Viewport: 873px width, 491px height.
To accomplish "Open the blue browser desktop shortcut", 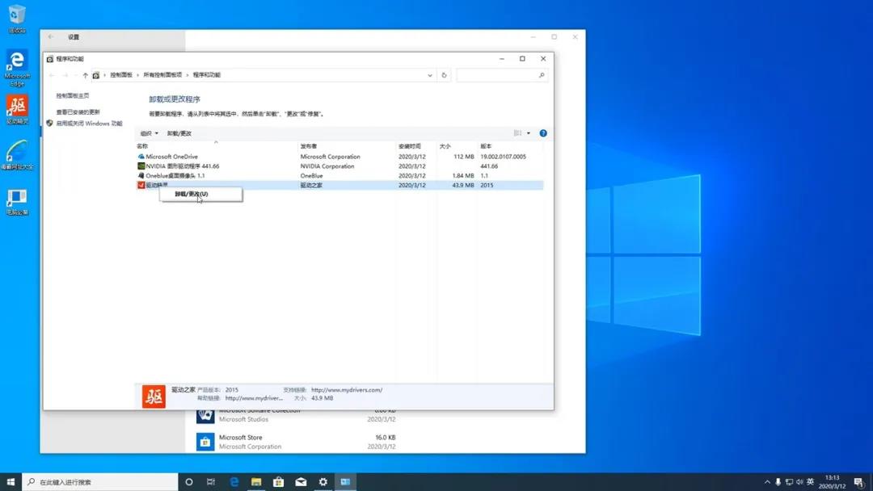I will (17, 154).
